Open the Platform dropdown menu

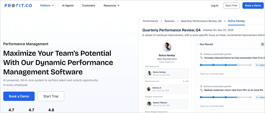(47, 5)
